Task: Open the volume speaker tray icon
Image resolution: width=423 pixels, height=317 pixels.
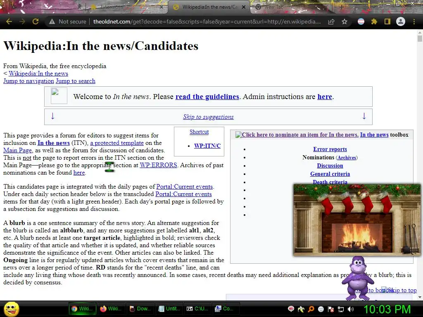Action: tap(351, 309)
